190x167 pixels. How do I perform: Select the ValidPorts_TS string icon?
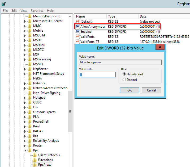pos(78,41)
